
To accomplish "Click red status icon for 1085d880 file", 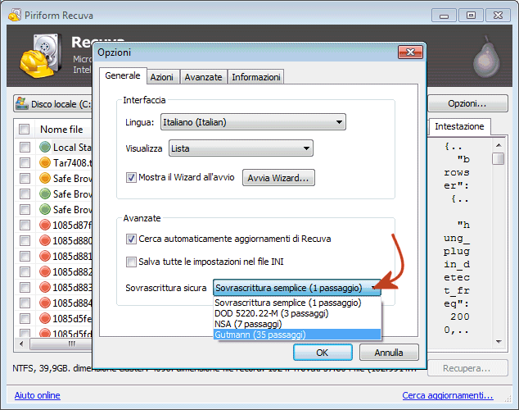I will [45, 240].
